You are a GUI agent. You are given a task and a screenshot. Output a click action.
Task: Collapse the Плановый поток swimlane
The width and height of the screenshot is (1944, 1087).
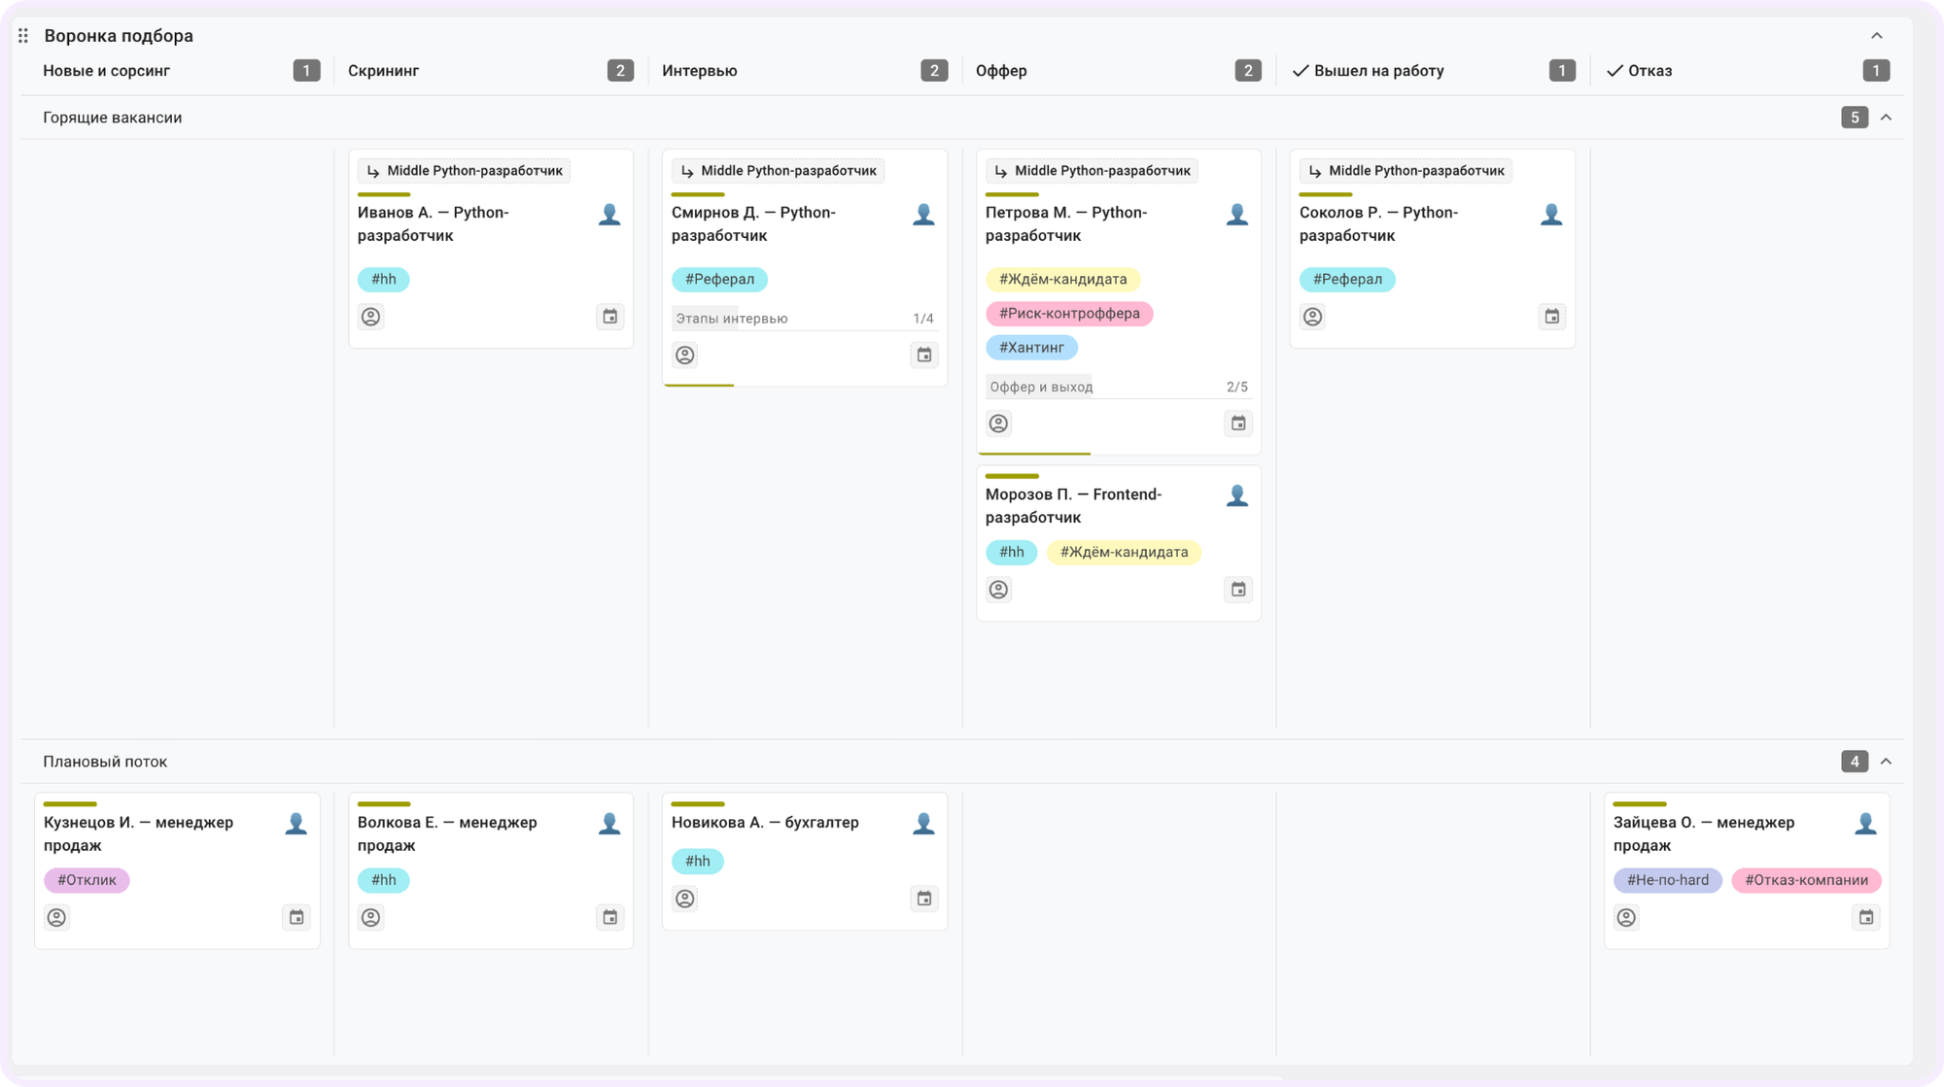1886,762
